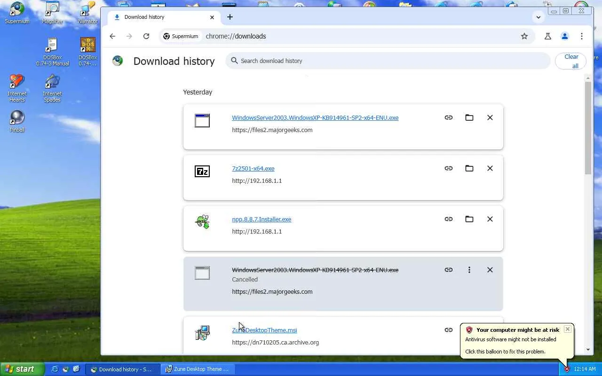602x376 pixels.
Task: Reload the downloads page
Action: pos(146,36)
